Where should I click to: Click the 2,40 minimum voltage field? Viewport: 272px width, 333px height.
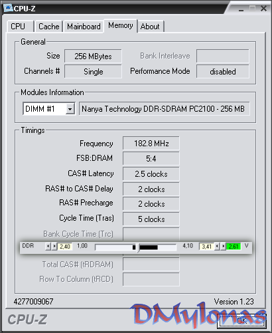(x=65, y=247)
